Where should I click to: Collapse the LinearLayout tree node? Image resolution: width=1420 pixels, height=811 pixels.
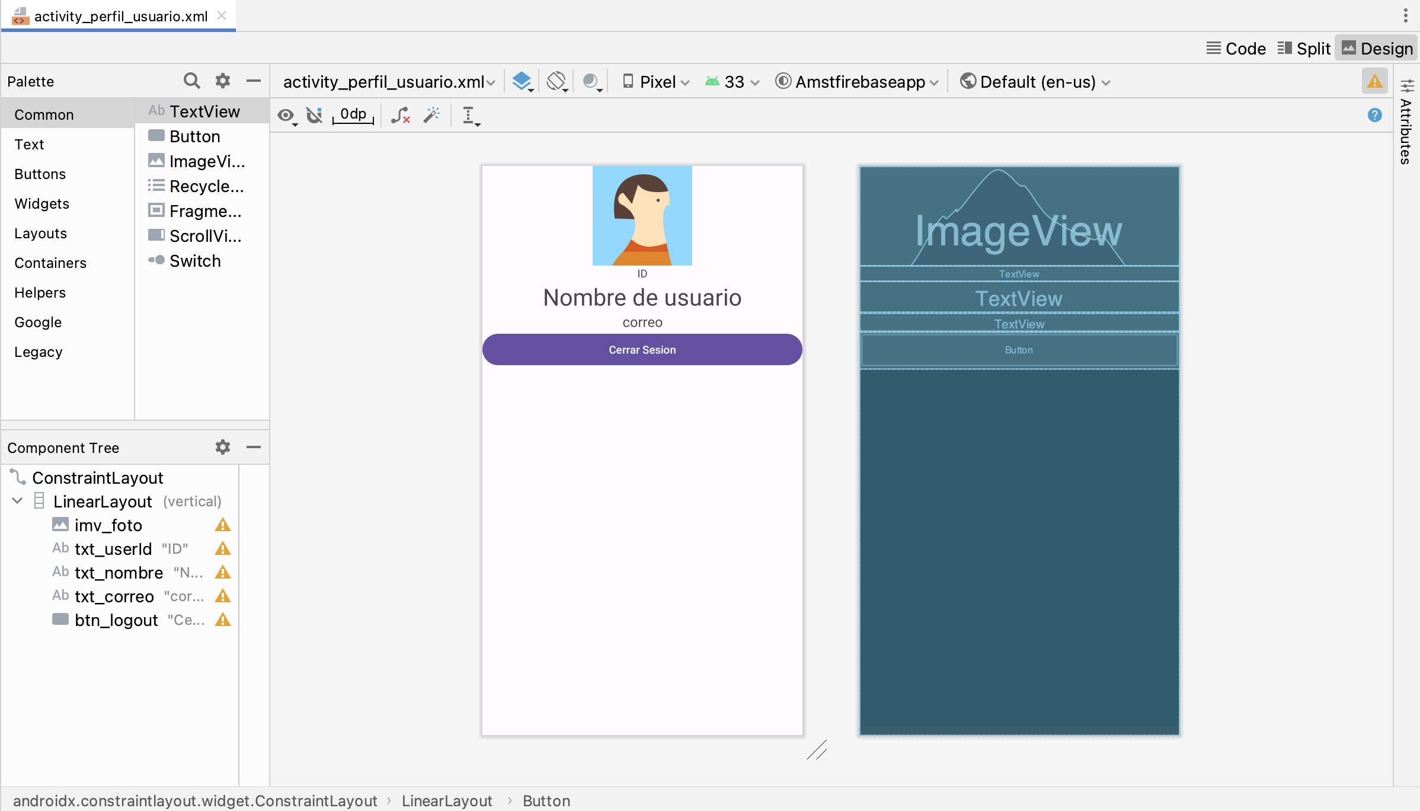pos(18,501)
